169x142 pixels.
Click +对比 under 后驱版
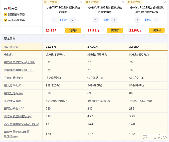(x=63, y=20)
